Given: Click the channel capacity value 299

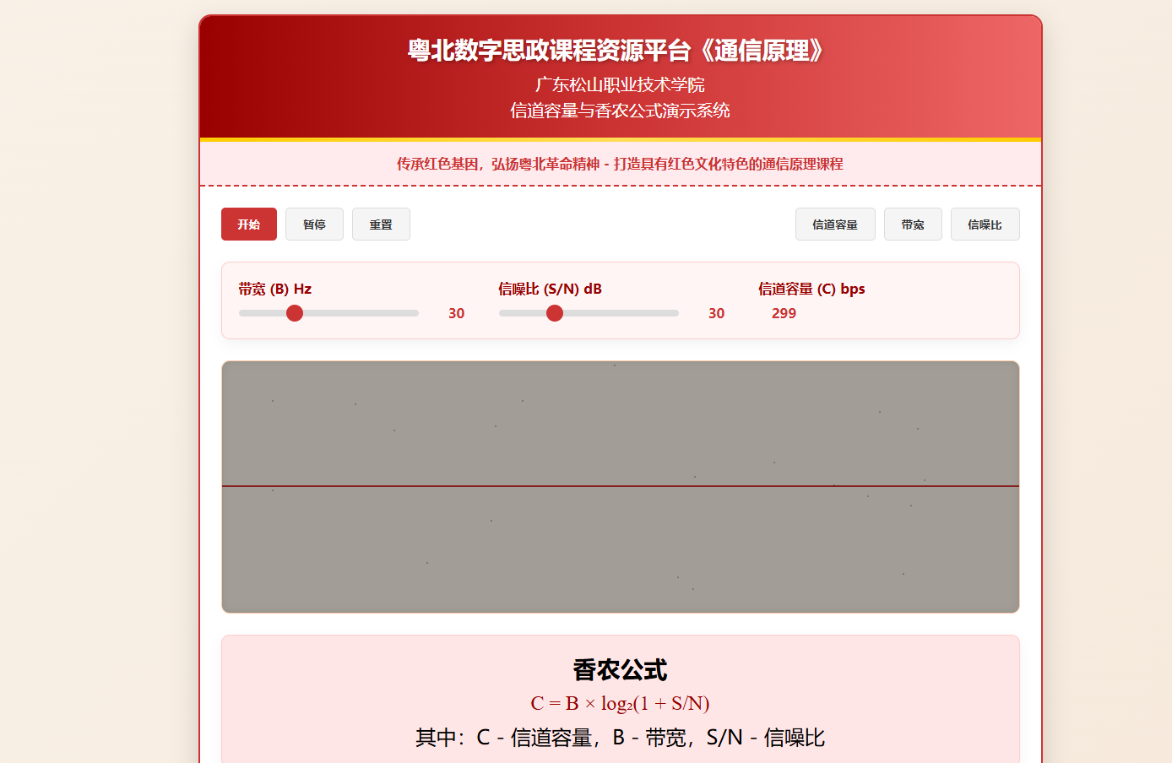Looking at the screenshot, I should click(784, 313).
